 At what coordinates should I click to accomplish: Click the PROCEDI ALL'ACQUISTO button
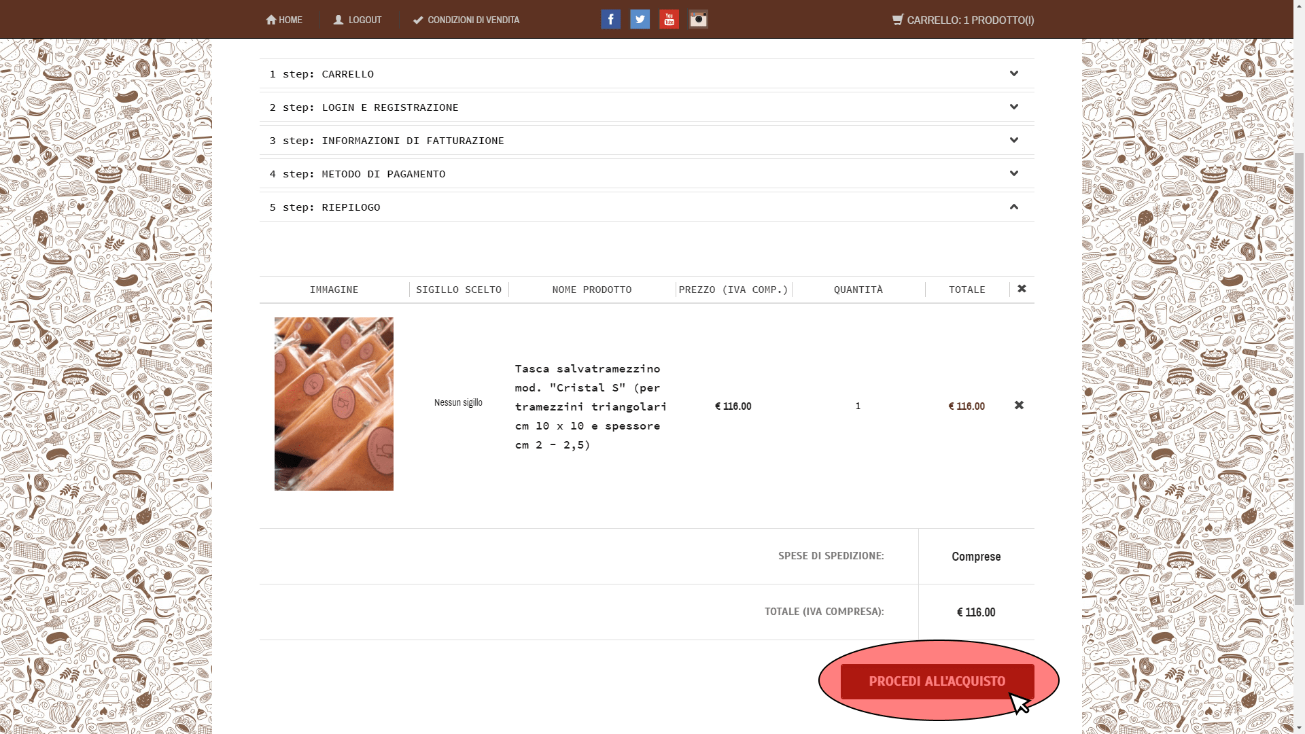(937, 681)
